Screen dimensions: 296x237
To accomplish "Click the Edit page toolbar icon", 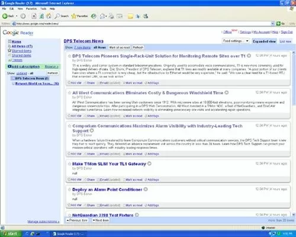I will [120, 16].
